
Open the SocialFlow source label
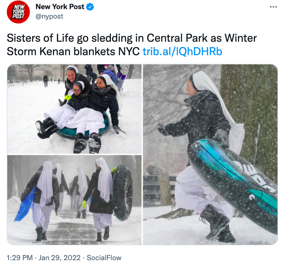[x=104, y=258]
